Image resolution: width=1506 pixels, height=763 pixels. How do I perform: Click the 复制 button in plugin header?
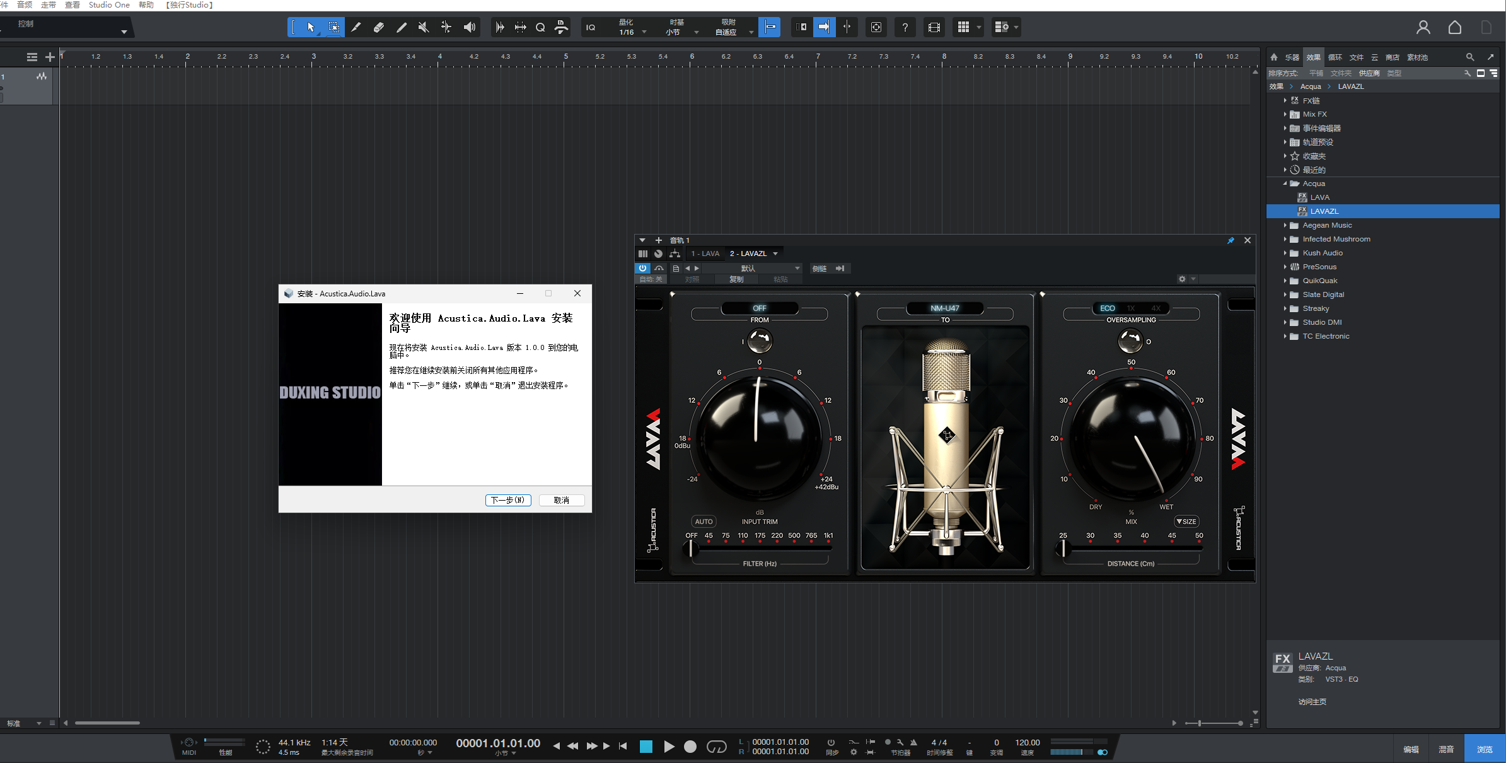[x=736, y=279]
